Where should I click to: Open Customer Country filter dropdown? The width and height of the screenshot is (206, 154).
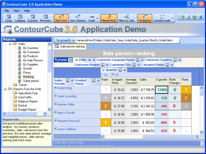179,60
